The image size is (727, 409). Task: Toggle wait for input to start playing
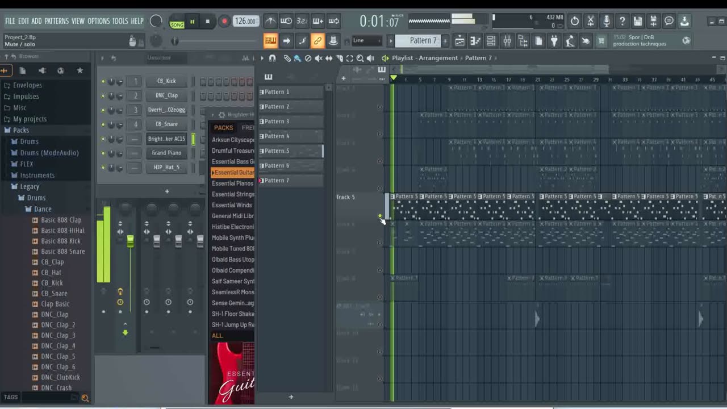tap(286, 22)
